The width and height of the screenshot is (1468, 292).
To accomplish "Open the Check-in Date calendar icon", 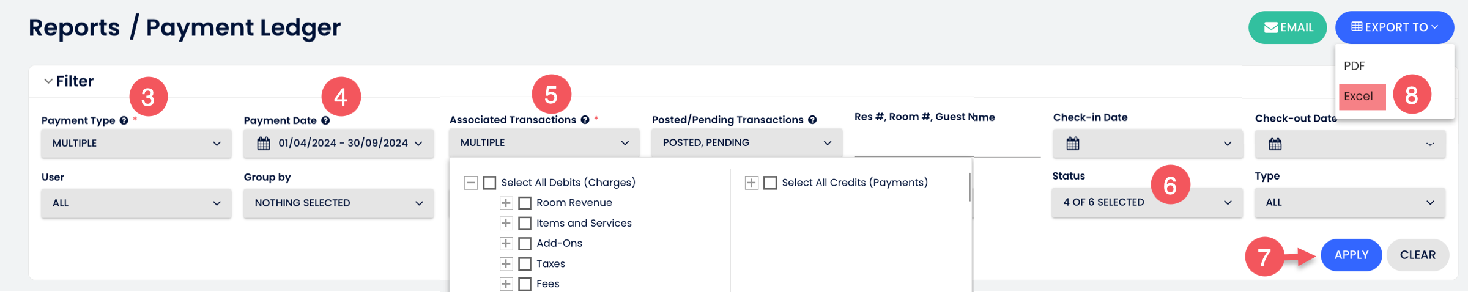I will tap(1073, 144).
